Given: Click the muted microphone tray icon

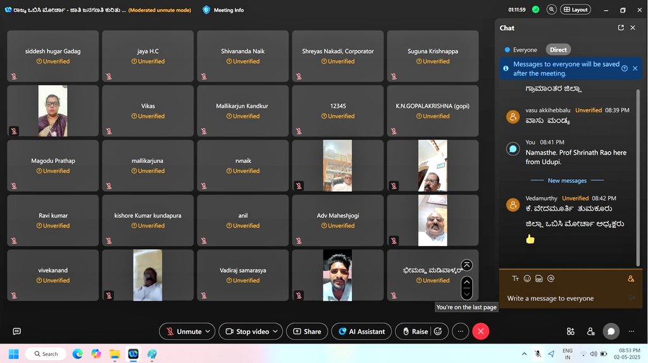Looking at the screenshot, I should coord(538,354).
